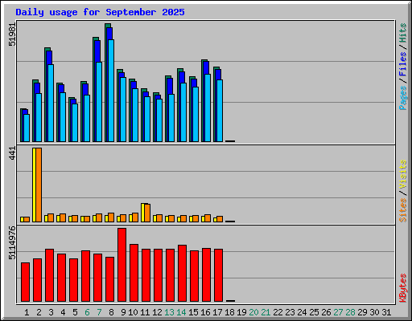
Task: Select the 5114976 y-axis label
Action: pos(12,243)
